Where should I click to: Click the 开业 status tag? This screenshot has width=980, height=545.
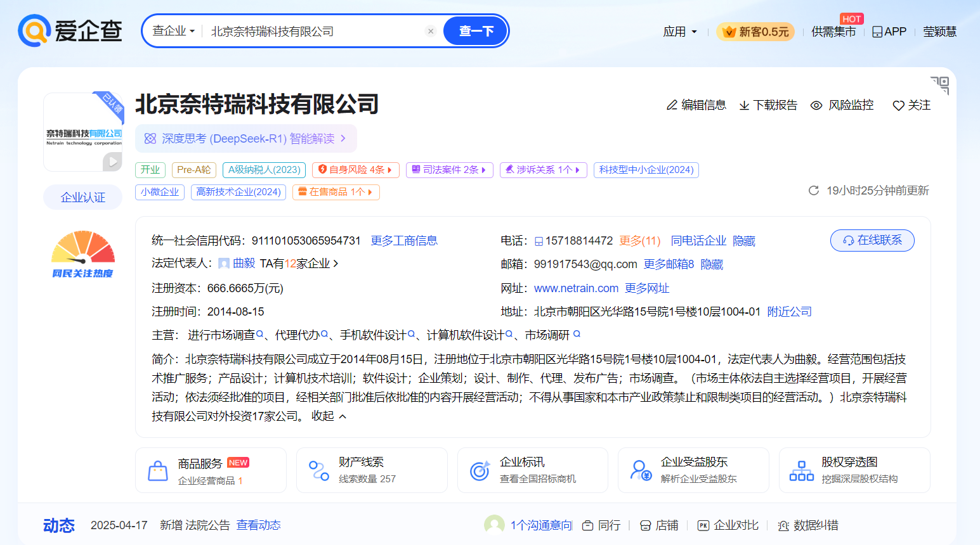[x=150, y=170]
